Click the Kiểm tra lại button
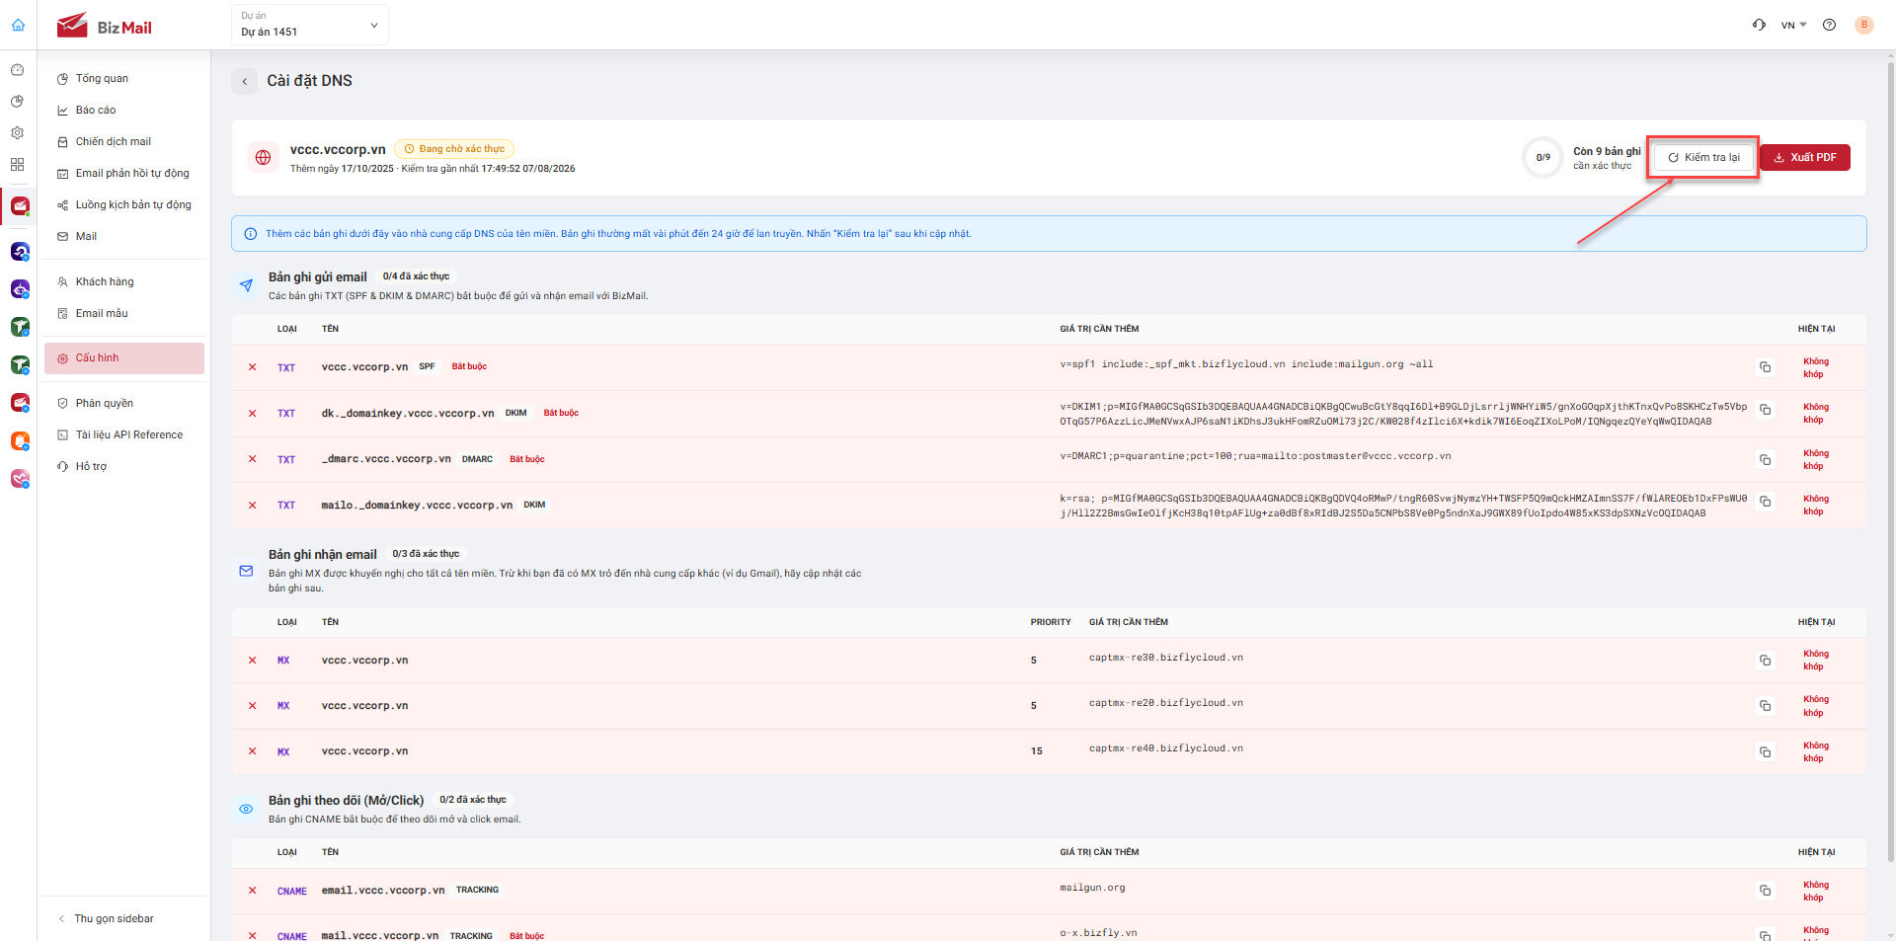1896x941 pixels. click(1703, 157)
